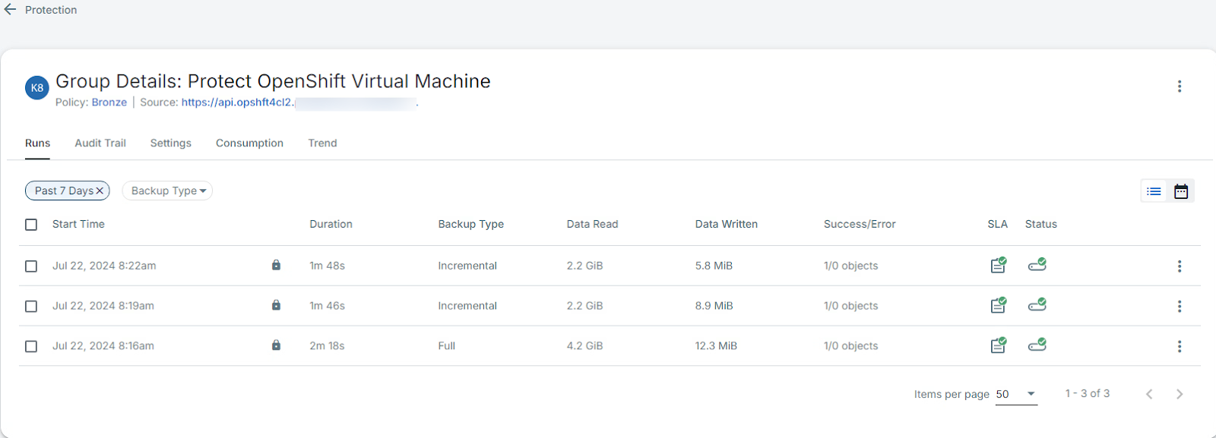
Task: Click the back arrow next to Protection
Action: click(x=10, y=10)
